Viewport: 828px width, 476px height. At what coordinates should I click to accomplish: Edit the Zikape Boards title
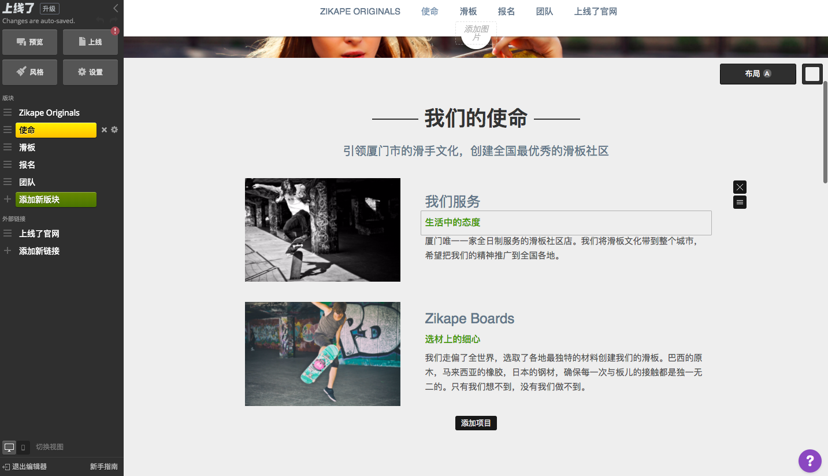tap(470, 319)
